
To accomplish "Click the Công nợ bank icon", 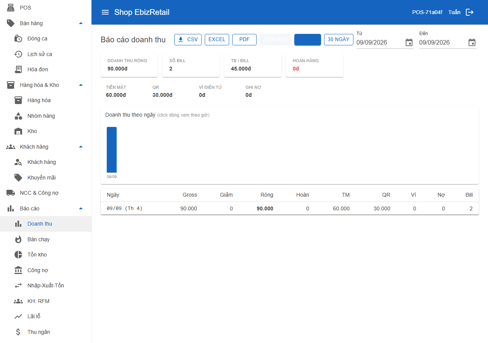I will click(18, 270).
